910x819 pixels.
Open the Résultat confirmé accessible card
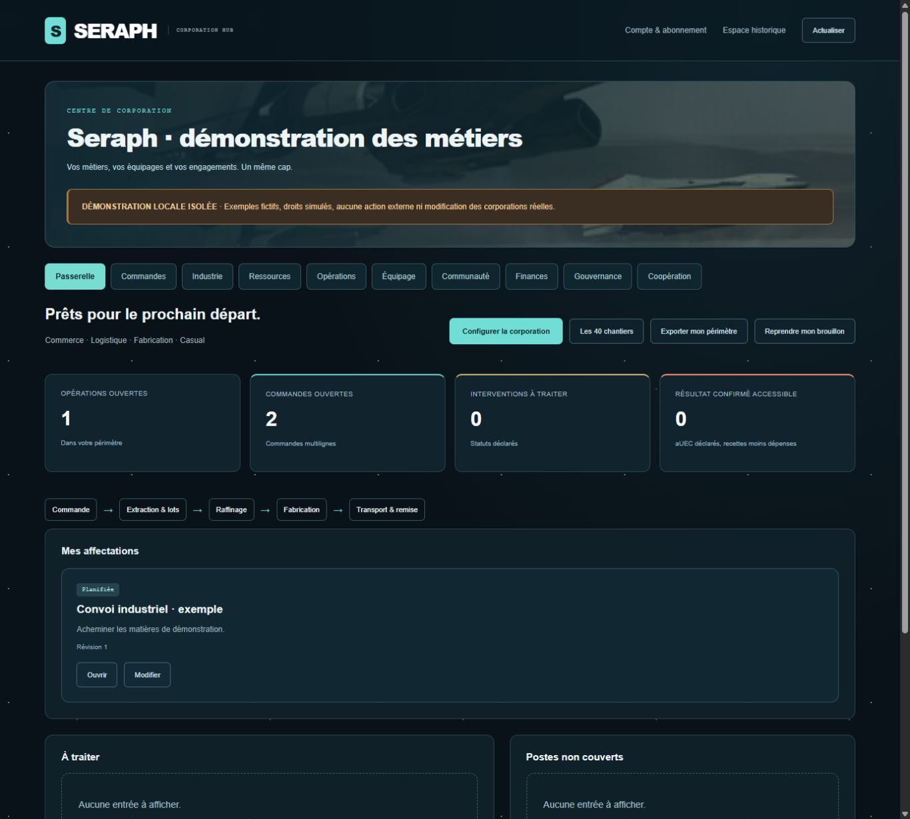(757, 423)
